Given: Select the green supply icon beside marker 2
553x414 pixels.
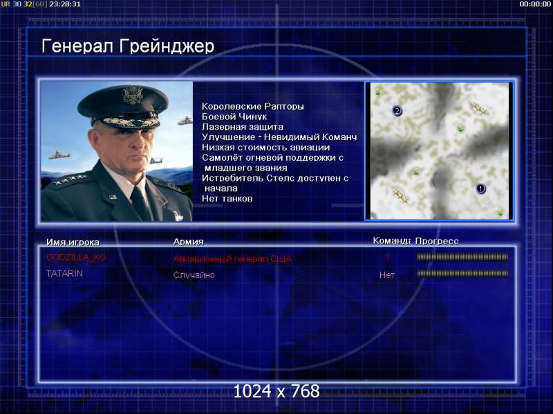Looking at the screenshot, I should [378, 92].
